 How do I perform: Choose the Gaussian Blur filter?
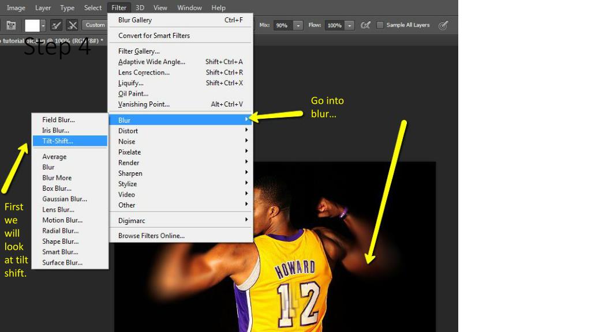coord(70,199)
